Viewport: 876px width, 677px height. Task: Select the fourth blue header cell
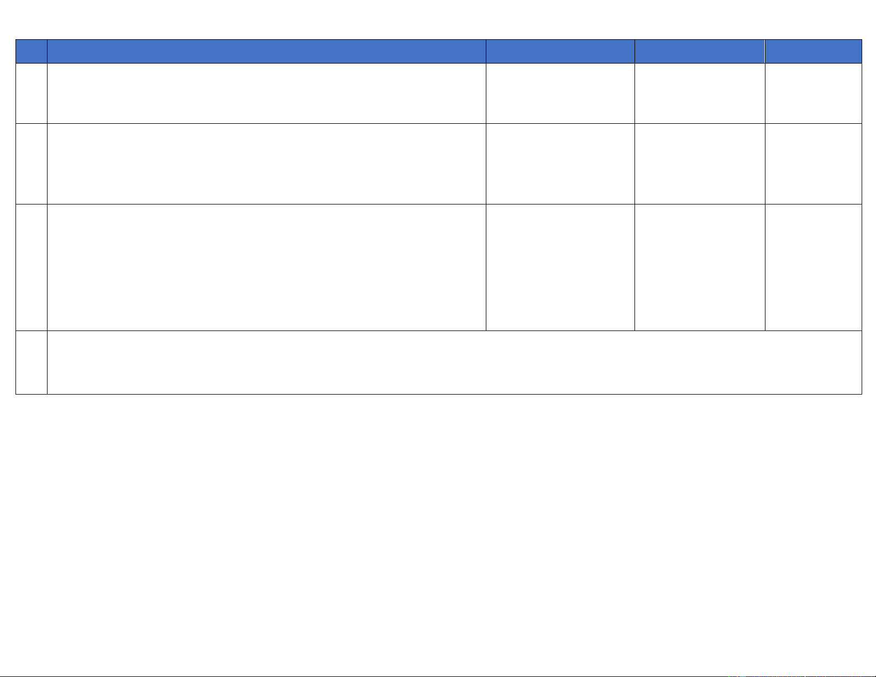tap(700, 51)
